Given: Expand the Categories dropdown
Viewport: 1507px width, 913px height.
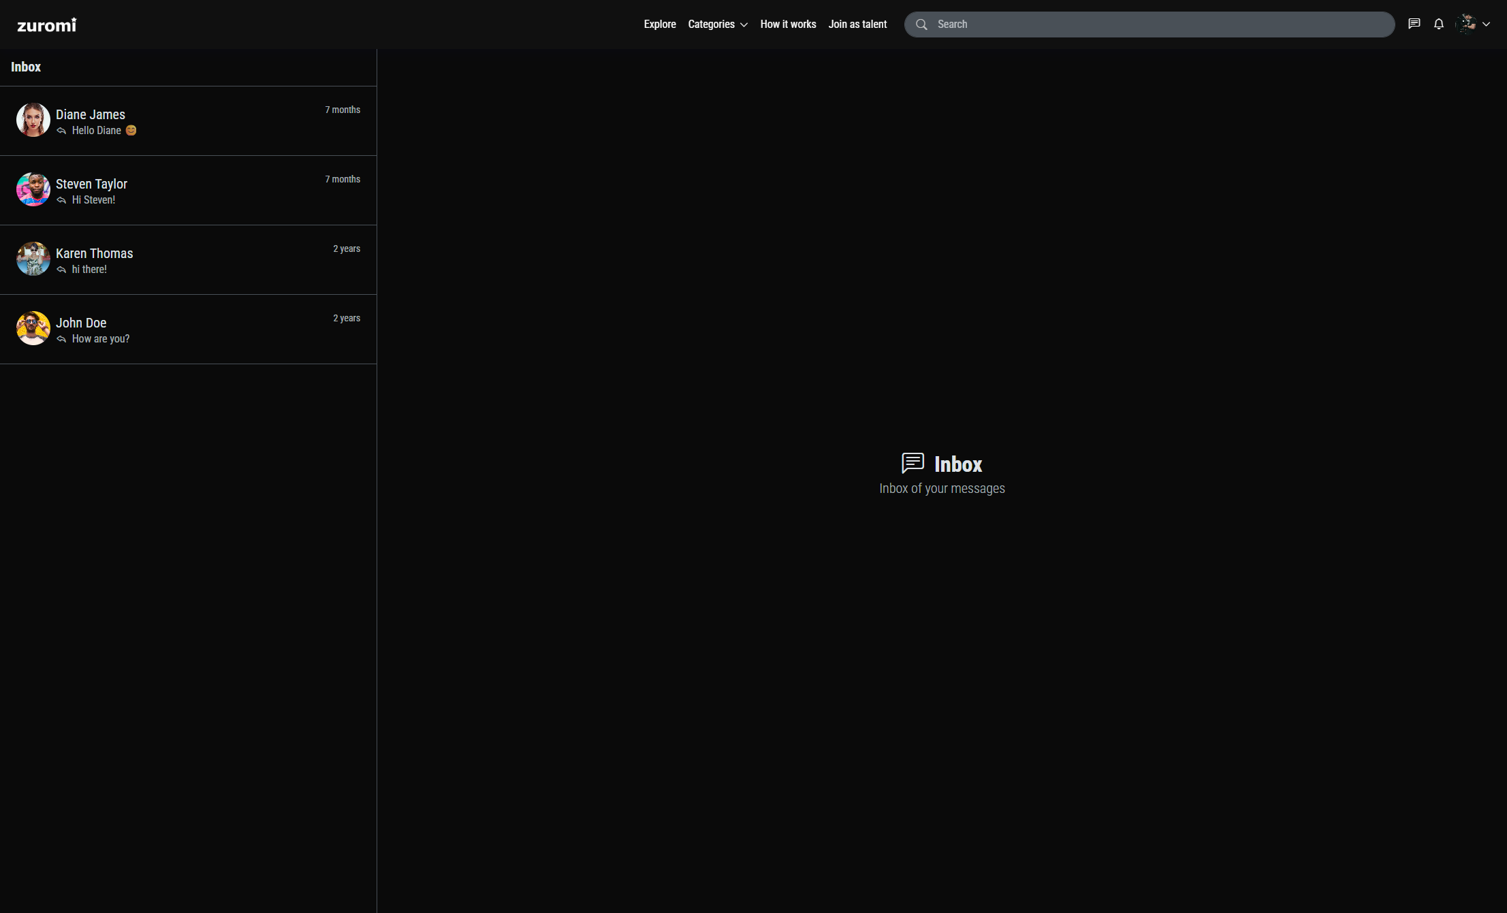Looking at the screenshot, I should [718, 25].
